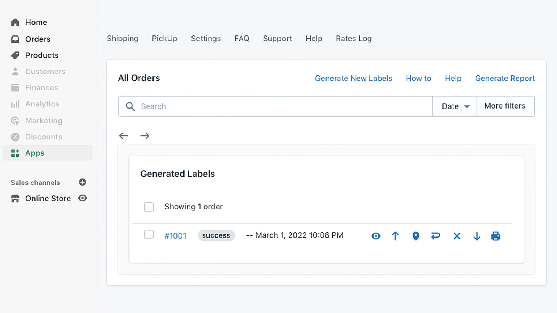Click Generate New Labels link
The width and height of the screenshot is (557, 313).
pos(353,78)
